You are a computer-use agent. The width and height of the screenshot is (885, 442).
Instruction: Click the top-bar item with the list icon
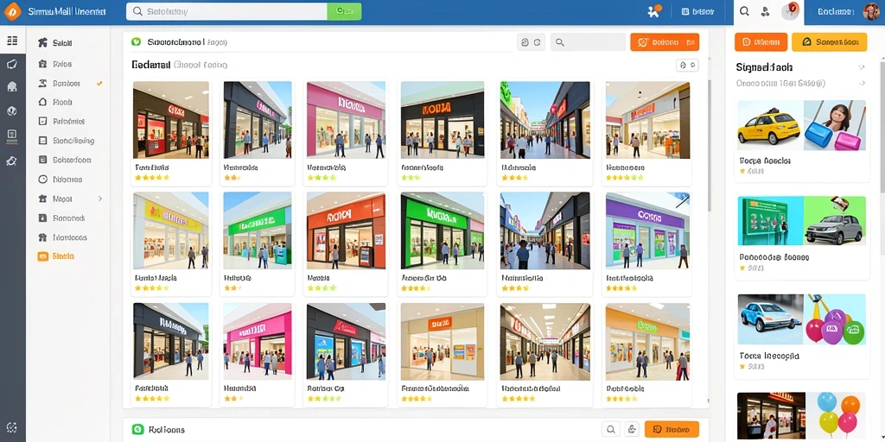click(x=697, y=11)
